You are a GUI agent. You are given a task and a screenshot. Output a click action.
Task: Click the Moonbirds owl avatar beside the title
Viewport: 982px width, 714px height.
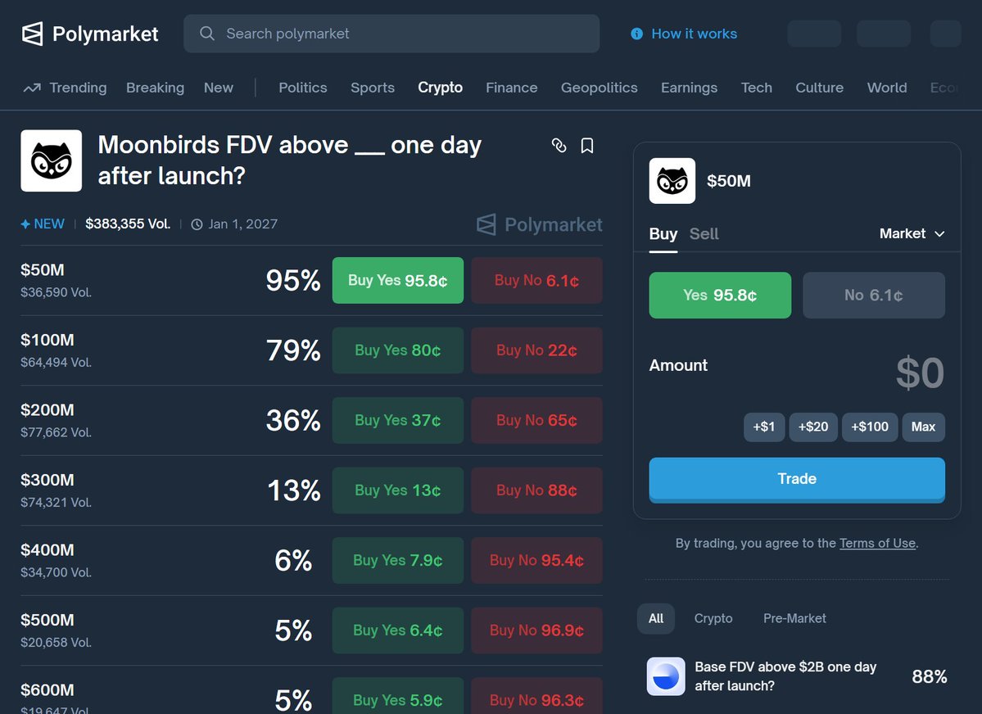(x=52, y=160)
